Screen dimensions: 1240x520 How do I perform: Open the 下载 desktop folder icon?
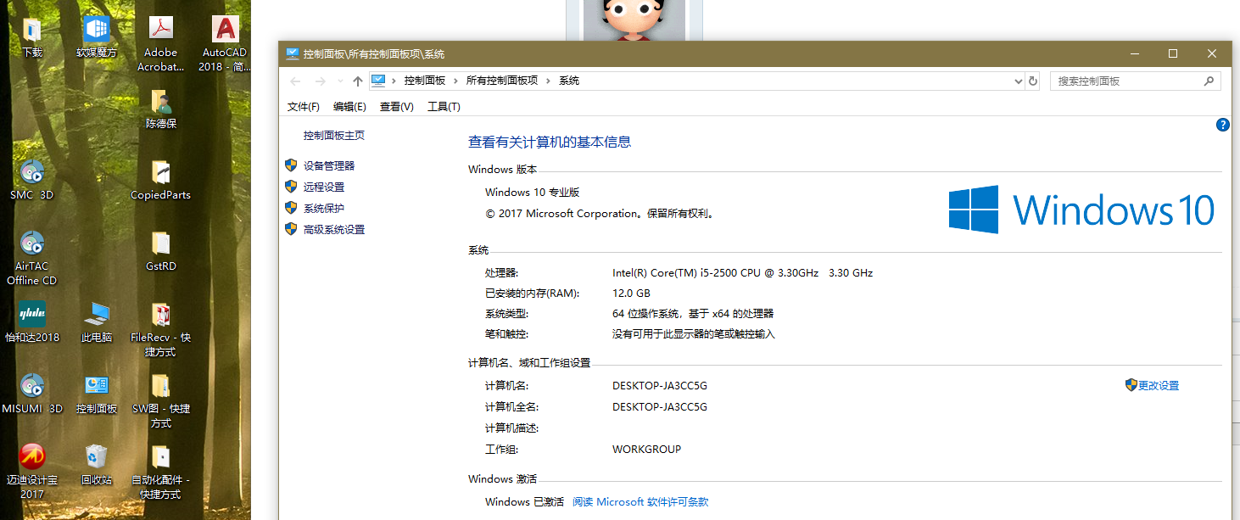pyautogui.click(x=32, y=30)
